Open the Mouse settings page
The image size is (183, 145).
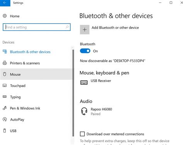[x=36, y=74]
